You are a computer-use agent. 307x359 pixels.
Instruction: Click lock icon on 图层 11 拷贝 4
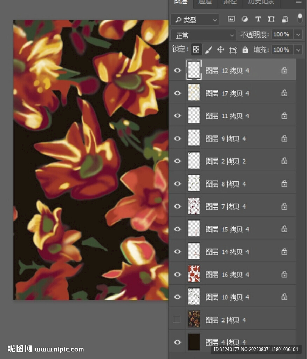(284, 115)
